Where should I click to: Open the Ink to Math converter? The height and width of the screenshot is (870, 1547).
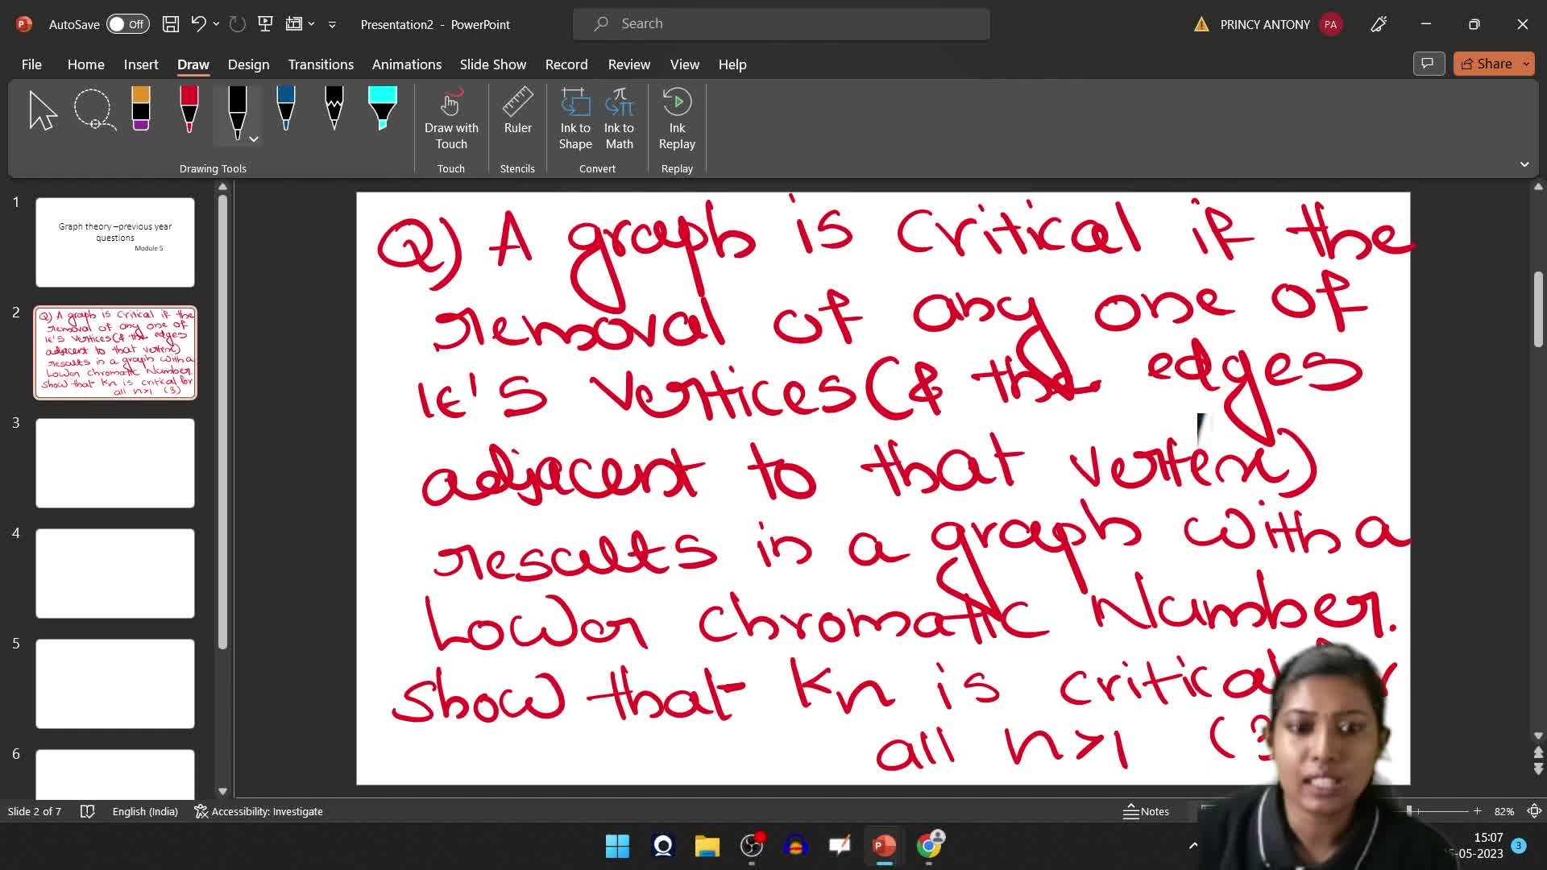619,119
